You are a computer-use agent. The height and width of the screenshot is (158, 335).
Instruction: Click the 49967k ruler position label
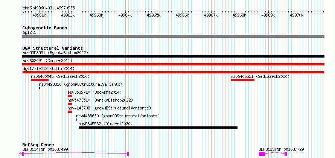point(211,15)
